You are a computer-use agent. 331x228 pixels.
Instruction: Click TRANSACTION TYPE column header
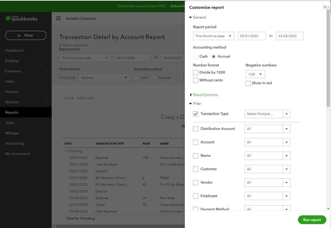(110, 144)
